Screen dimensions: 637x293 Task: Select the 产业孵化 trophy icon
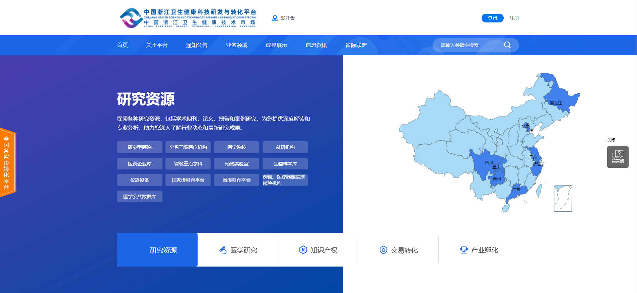(464, 250)
